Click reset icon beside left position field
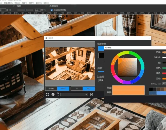Image resolution: width=166 pixels, height=130 pixels. [10, 10]
